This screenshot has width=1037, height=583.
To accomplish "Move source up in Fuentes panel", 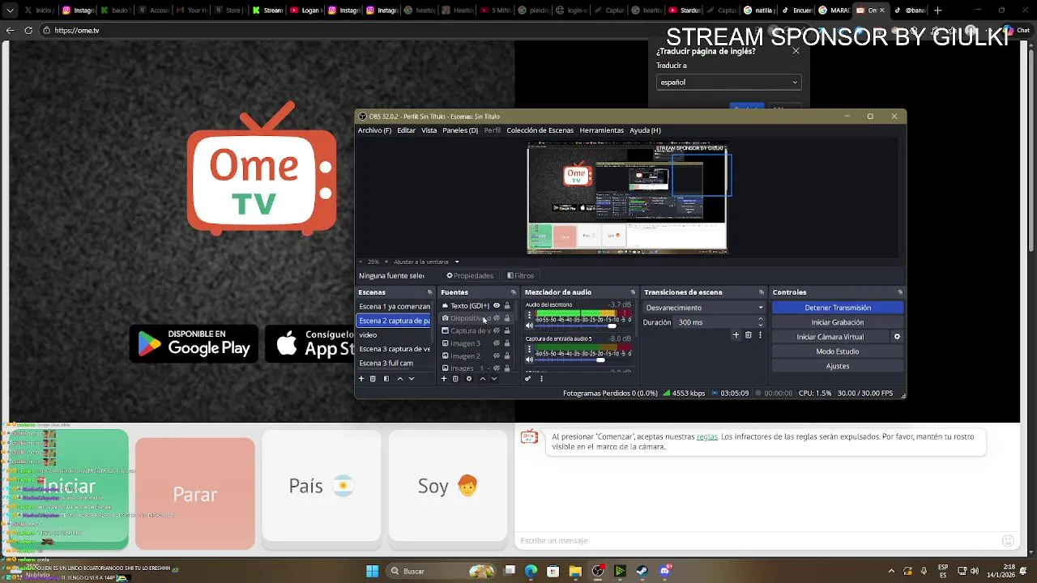I will tap(483, 379).
